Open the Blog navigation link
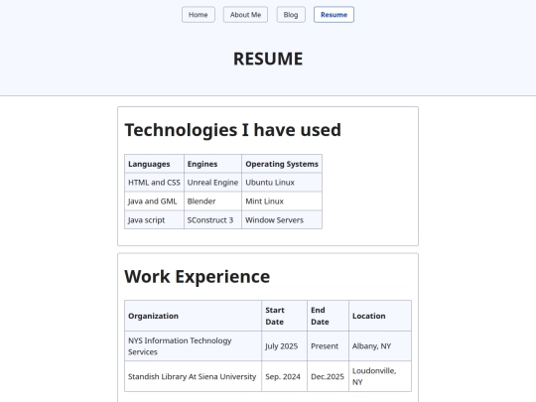Screen dimensions: 536x402 pyautogui.click(x=291, y=15)
